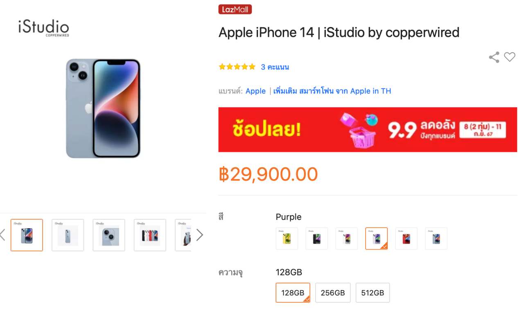Click the five-star rating icons

[x=237, y=67]
